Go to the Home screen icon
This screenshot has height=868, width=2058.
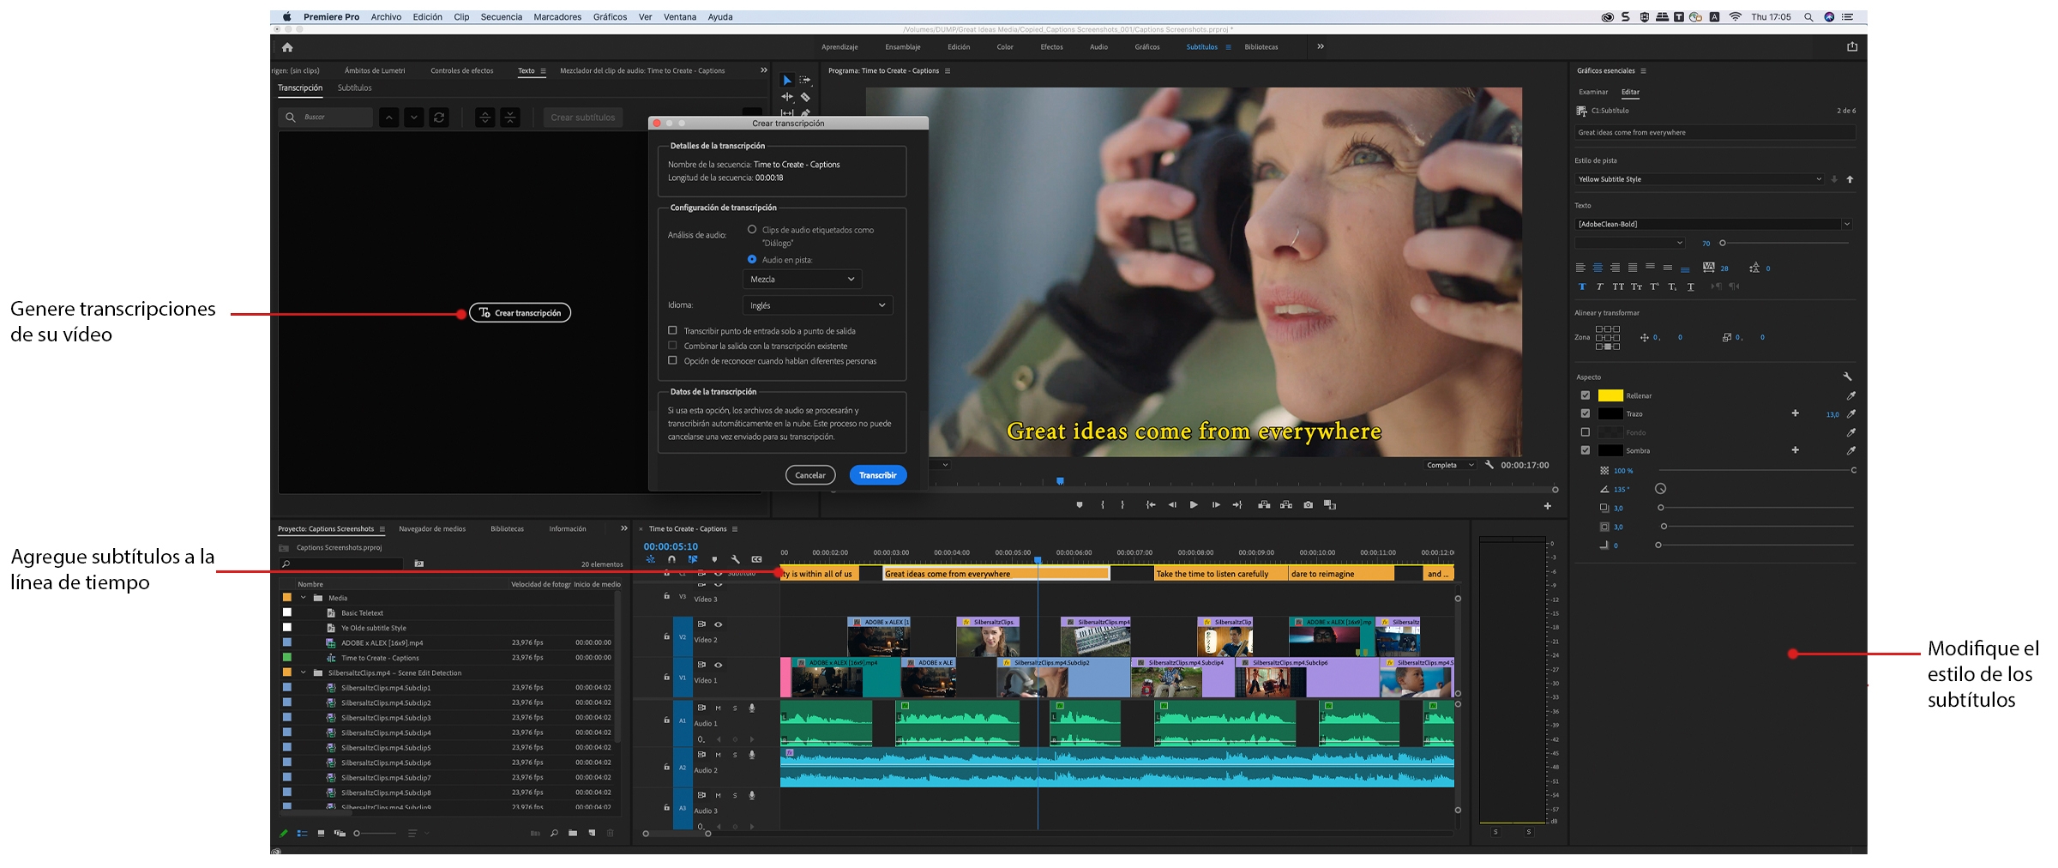(x=287, y=47)
